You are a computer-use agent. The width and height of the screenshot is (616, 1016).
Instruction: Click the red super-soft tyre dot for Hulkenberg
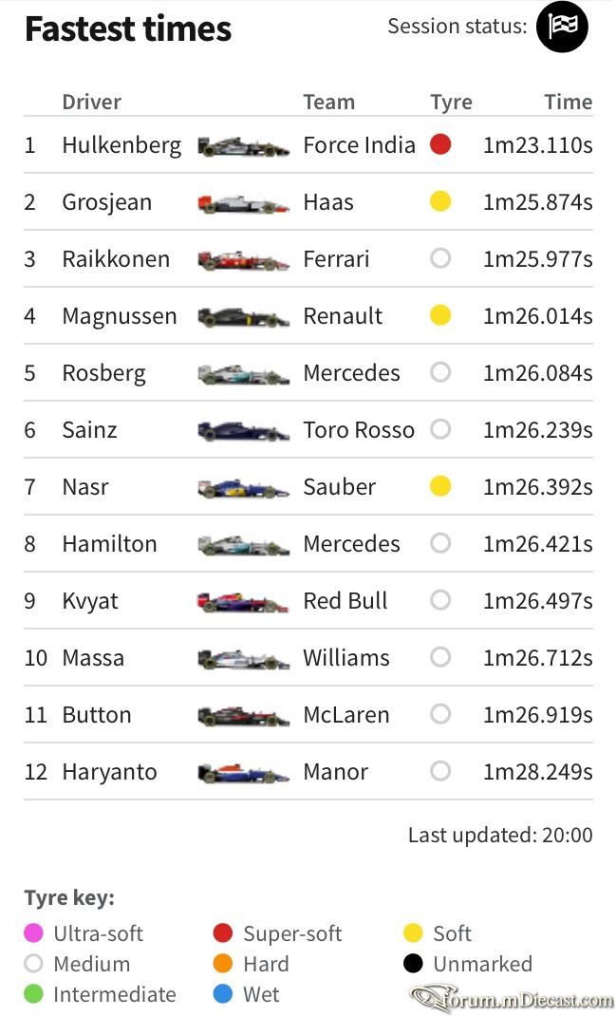[x=440, y=143]
